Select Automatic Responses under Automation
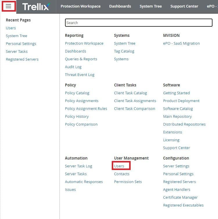Viewport: 218px width, 219px height. pyautogui.click(x=84, y=182)
